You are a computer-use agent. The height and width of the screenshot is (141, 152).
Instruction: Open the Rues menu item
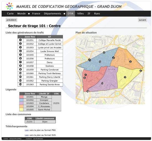pos(97,13)
